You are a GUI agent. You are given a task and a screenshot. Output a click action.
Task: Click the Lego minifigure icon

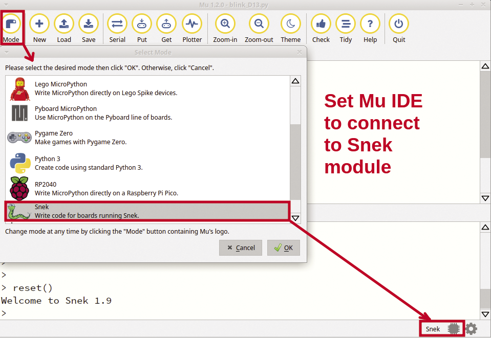coord(20,89)
